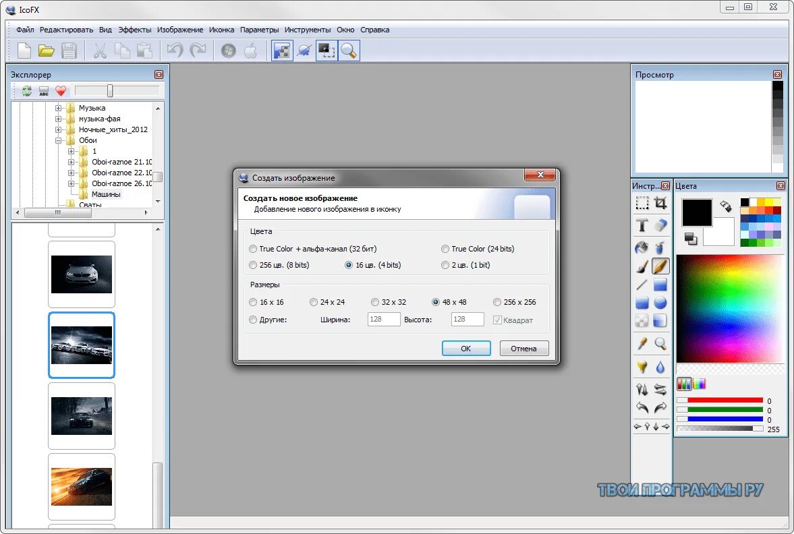Select the Другие custom size option

pos(268,320)
